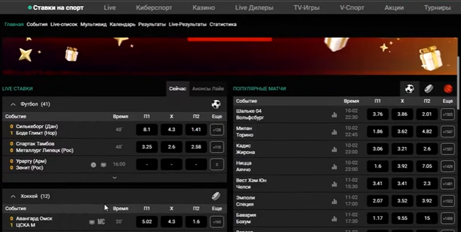Open statistics chart for Шальке 04 match
The image size is (461, 232).
tap(334, 115)
